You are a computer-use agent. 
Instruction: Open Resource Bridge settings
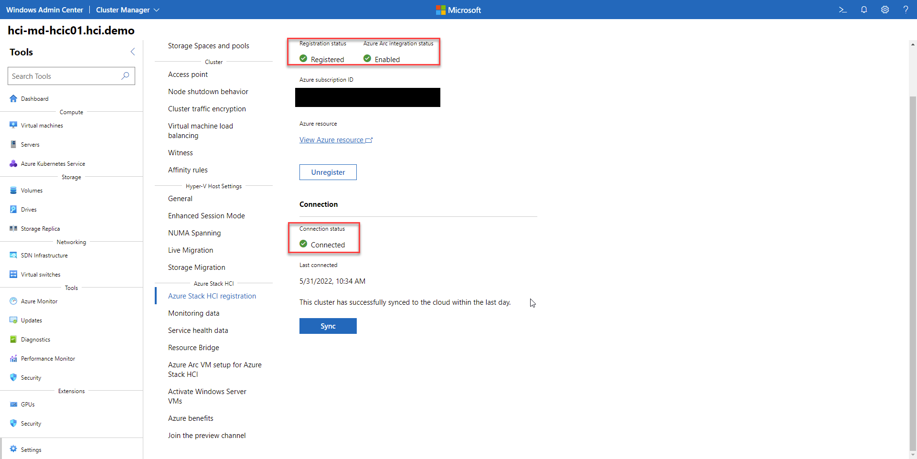coord(193,348)
